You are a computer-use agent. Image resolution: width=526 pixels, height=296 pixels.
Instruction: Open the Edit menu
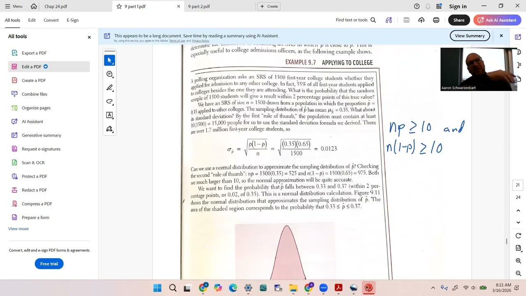pos(32,20)
